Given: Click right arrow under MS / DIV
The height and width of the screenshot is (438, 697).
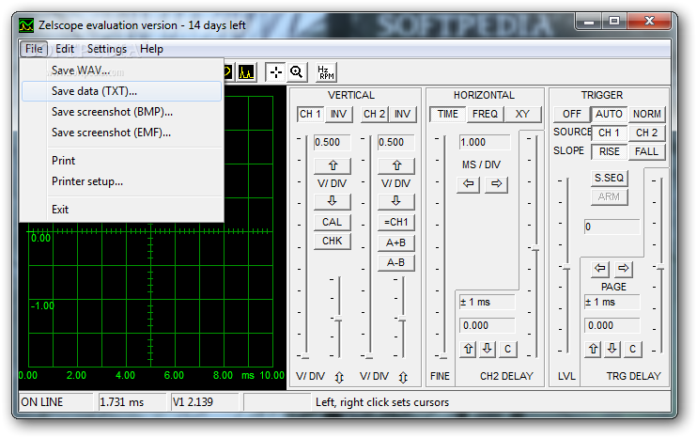Looking at the screenshot, I should 497,183.
